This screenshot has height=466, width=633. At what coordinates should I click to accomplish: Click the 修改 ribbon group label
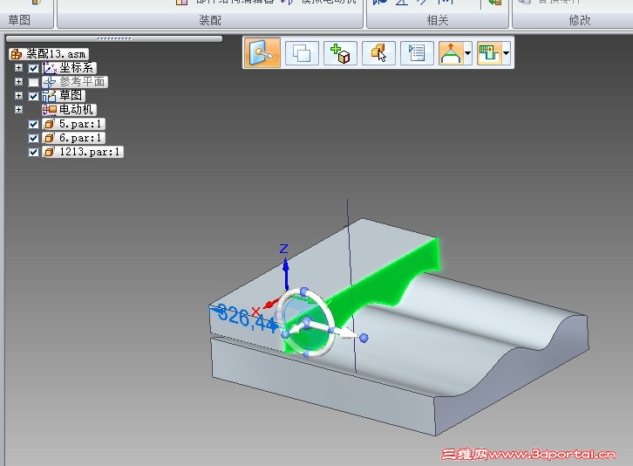(x=580, y=20)
